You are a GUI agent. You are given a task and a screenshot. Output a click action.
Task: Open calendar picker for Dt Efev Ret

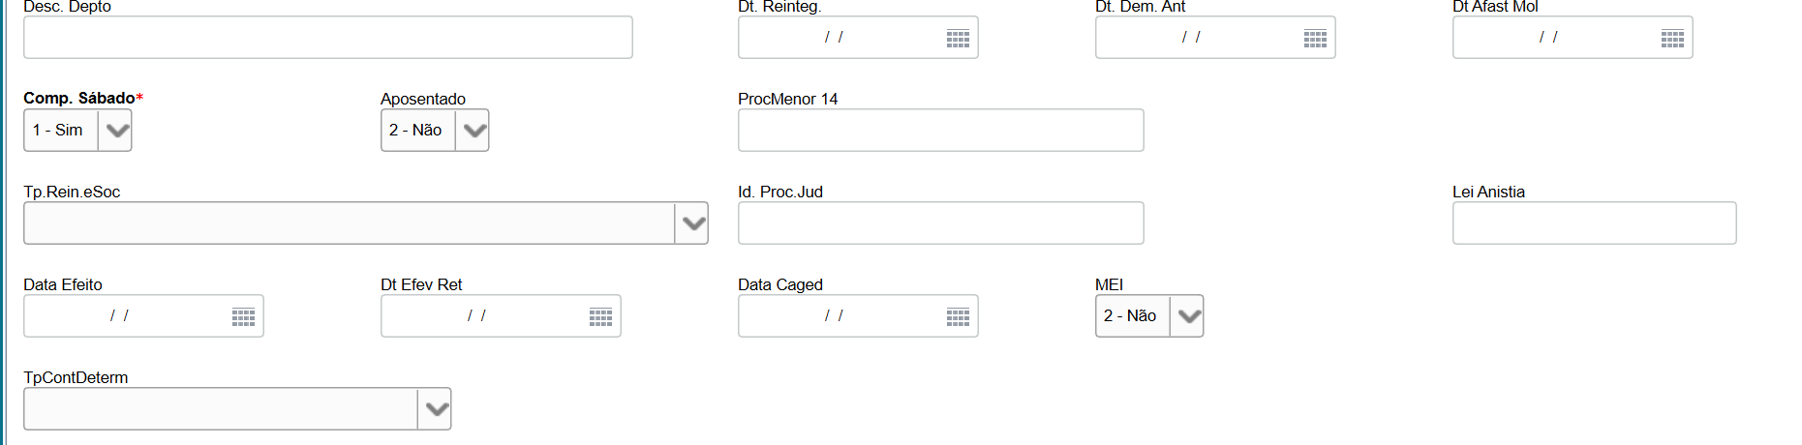pos(600,317)
